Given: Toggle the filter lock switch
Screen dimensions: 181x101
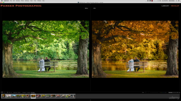Looking at the screenshot, I should coord(180,93).
